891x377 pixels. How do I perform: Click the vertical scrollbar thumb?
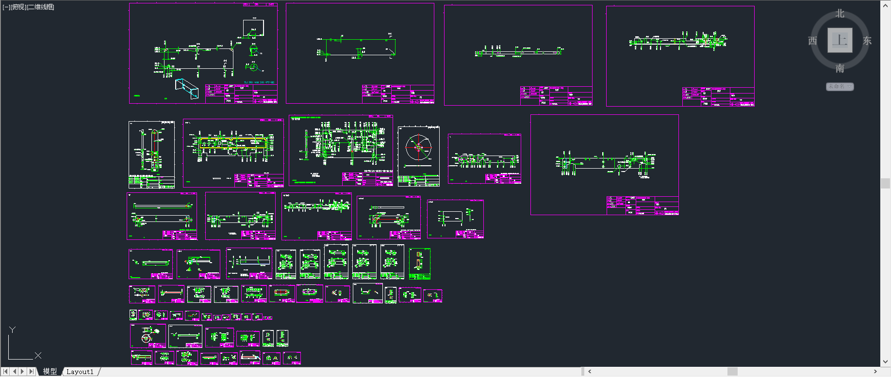(x=886, y=183)
